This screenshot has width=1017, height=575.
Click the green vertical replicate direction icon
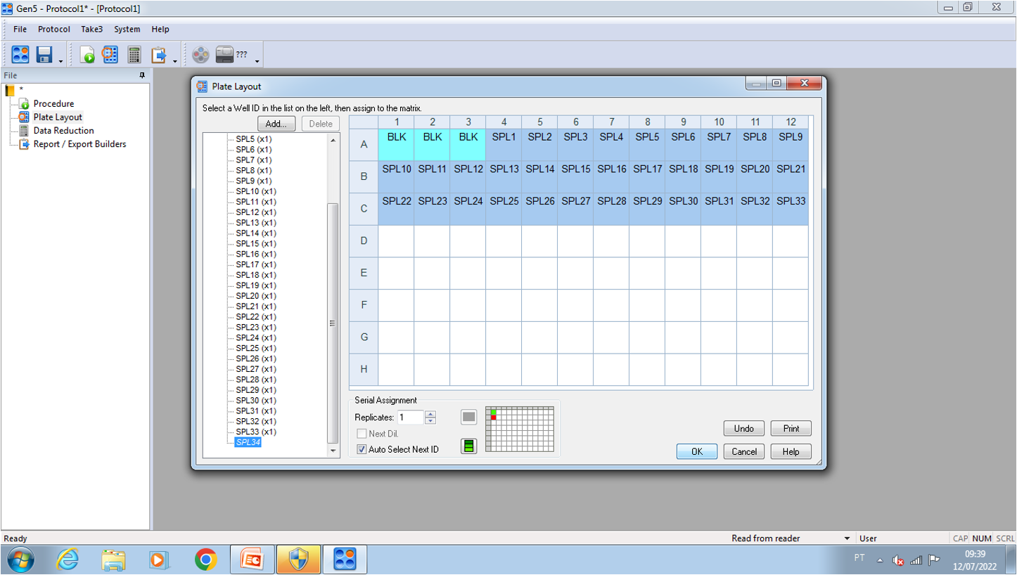(468, 446)
